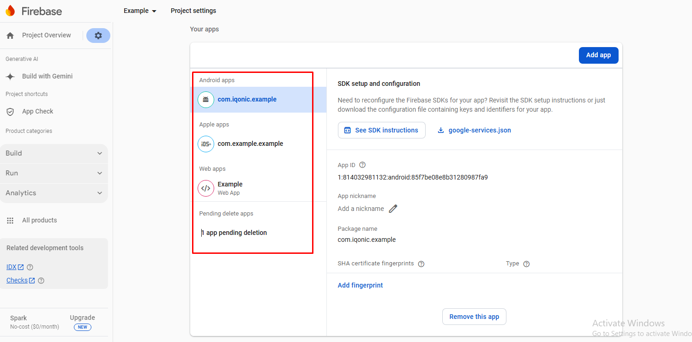Click the web app code icon for Example

click(x=206, y=188)
